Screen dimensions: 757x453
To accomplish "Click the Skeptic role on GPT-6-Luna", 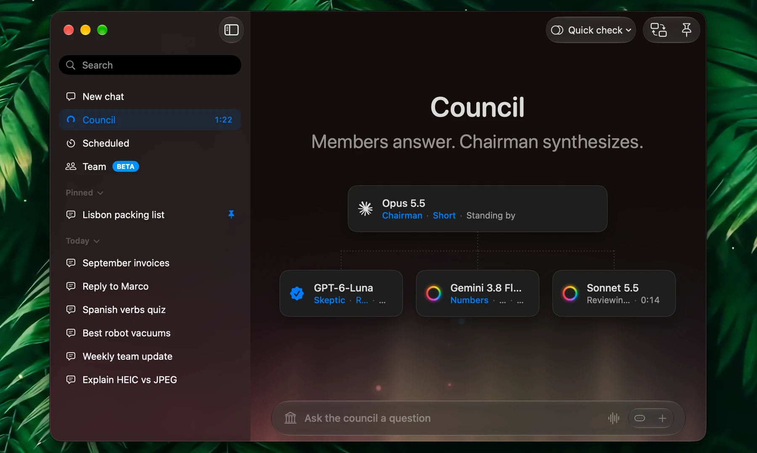I will (x=329, y=300).
